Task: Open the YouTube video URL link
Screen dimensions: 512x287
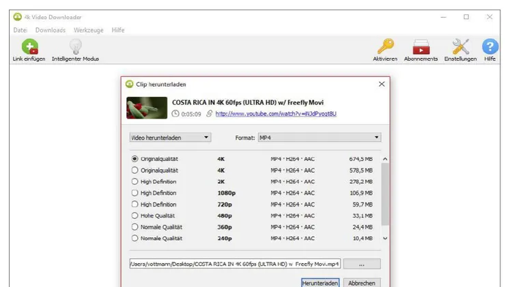Action: point(276,113)
